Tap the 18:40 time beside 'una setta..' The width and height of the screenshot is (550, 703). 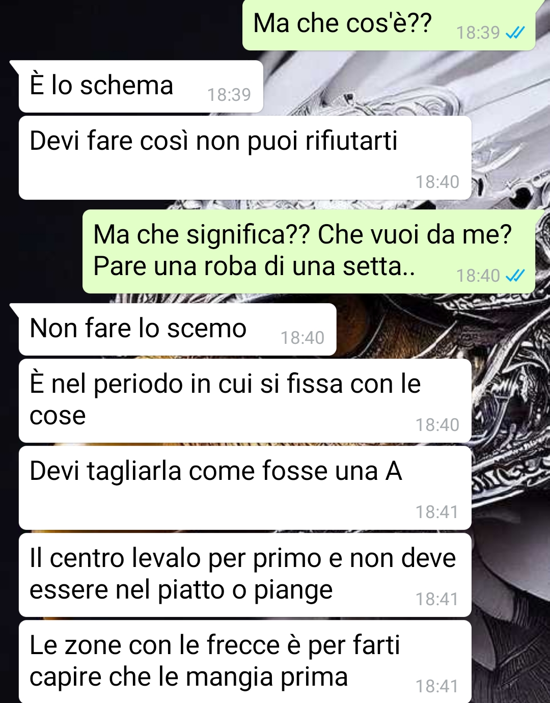tap(478, 276)
